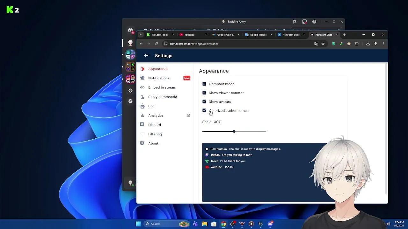Open the Chrome tab search dropdown
This screenshot has width=408, height=229.
coord(141,35)
